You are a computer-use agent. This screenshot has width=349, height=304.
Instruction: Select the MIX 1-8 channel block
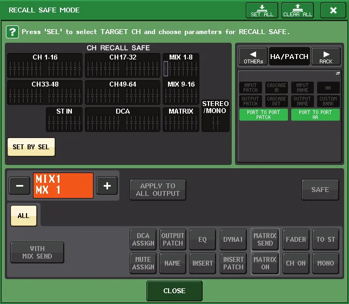point(181,65)
